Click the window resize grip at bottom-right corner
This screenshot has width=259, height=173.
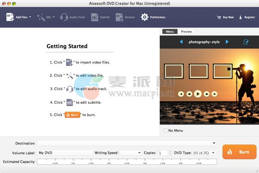tap(257, 171)
